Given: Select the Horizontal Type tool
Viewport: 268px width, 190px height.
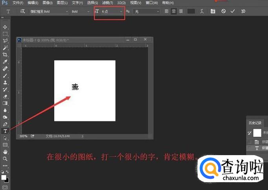Looking at the screenshot, I should [x=5, y=131].
